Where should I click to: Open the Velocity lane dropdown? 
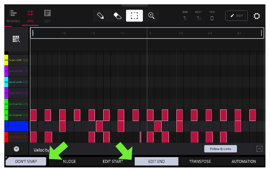click(x=72, y=150)
